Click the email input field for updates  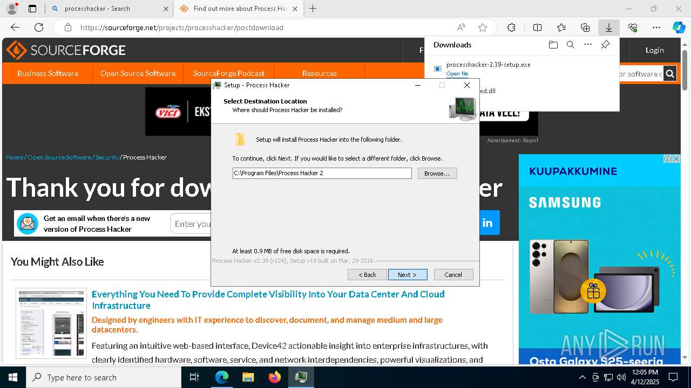pyautogui.click(x=192, y=224)
